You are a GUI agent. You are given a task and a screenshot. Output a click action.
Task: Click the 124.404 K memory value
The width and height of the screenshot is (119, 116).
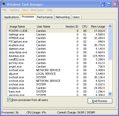99,56
